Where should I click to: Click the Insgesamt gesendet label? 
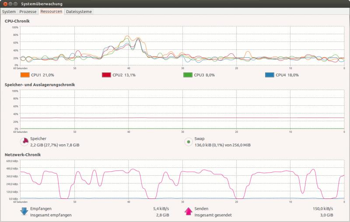[x=213, y=215]
